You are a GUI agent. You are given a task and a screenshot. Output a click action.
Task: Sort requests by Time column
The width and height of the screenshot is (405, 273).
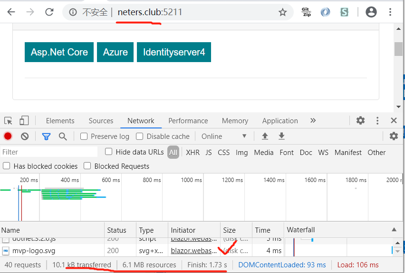pos(268,230)
